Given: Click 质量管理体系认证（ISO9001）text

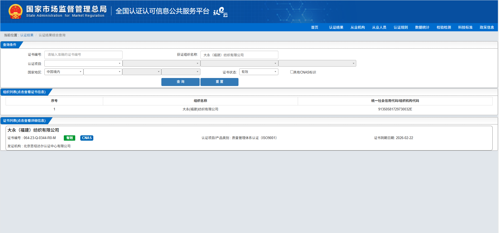Looking at the screenshot, I should tap(255, 138).
